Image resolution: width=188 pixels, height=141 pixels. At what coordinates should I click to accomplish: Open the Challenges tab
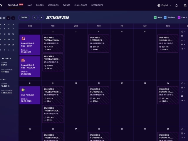coord(81,5)
